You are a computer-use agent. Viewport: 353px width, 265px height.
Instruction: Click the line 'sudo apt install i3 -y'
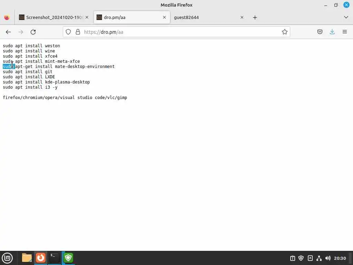tap(30, 87)
